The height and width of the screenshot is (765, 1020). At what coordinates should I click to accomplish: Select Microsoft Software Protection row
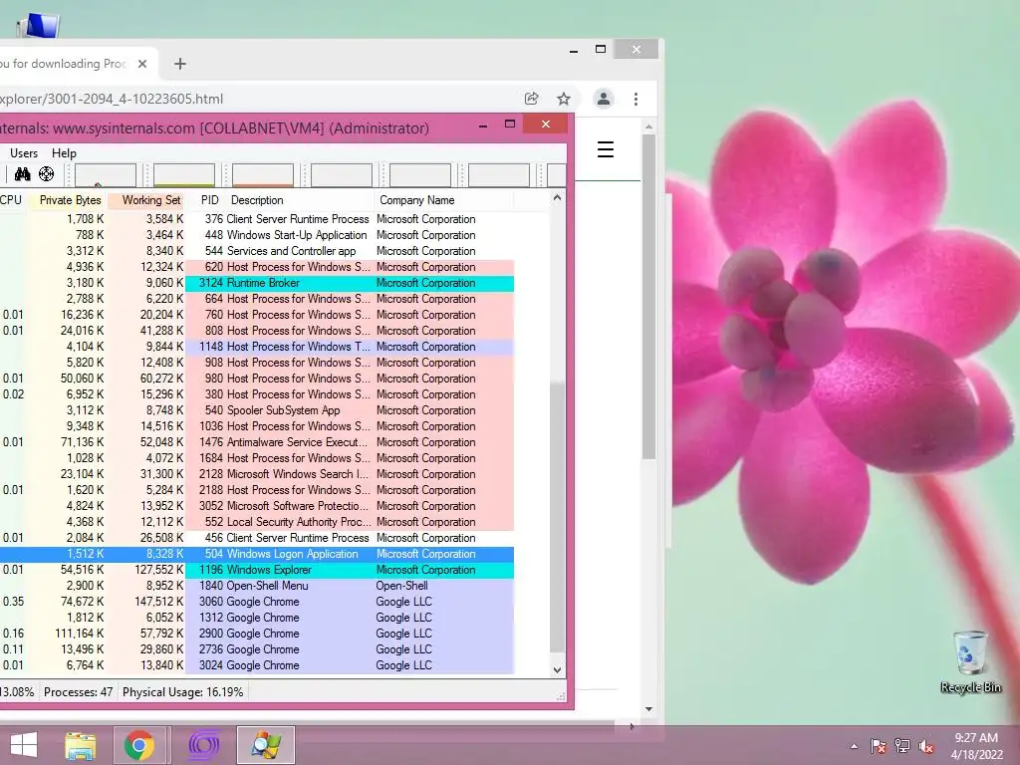(257, 506)
